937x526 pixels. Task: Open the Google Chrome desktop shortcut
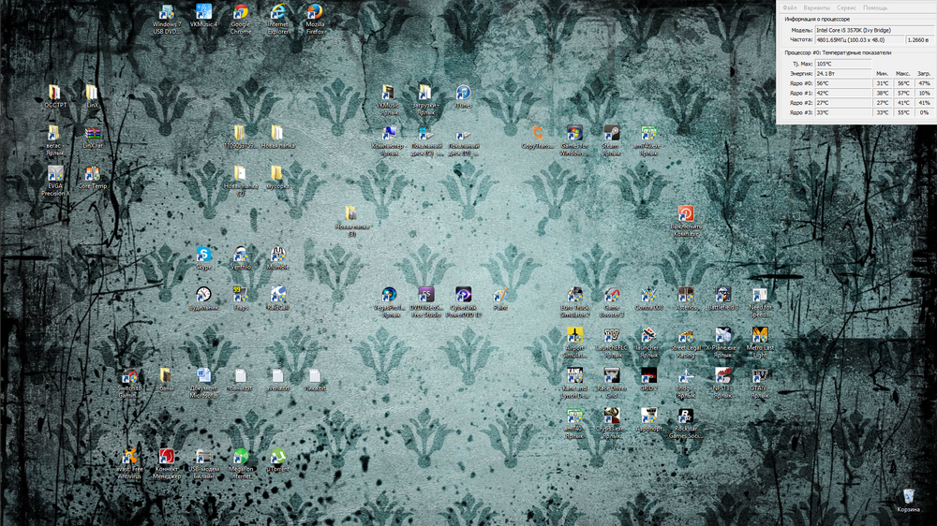[x=241, y=19]
